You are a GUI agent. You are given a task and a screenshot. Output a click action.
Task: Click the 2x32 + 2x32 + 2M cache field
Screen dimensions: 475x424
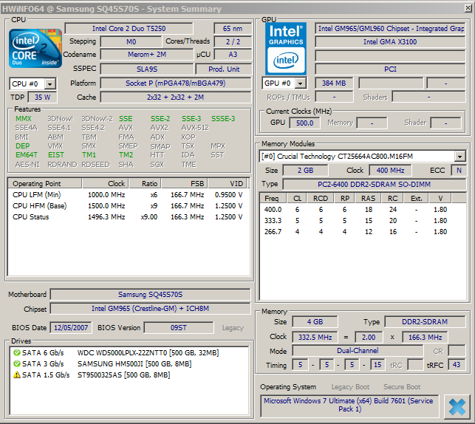click(176, 98)
